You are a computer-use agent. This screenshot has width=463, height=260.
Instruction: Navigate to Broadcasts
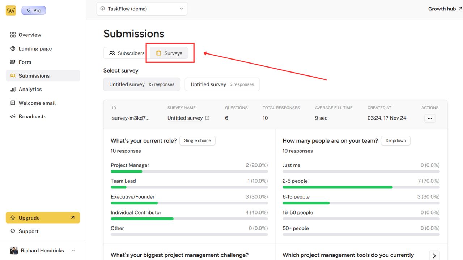(32, 117)
